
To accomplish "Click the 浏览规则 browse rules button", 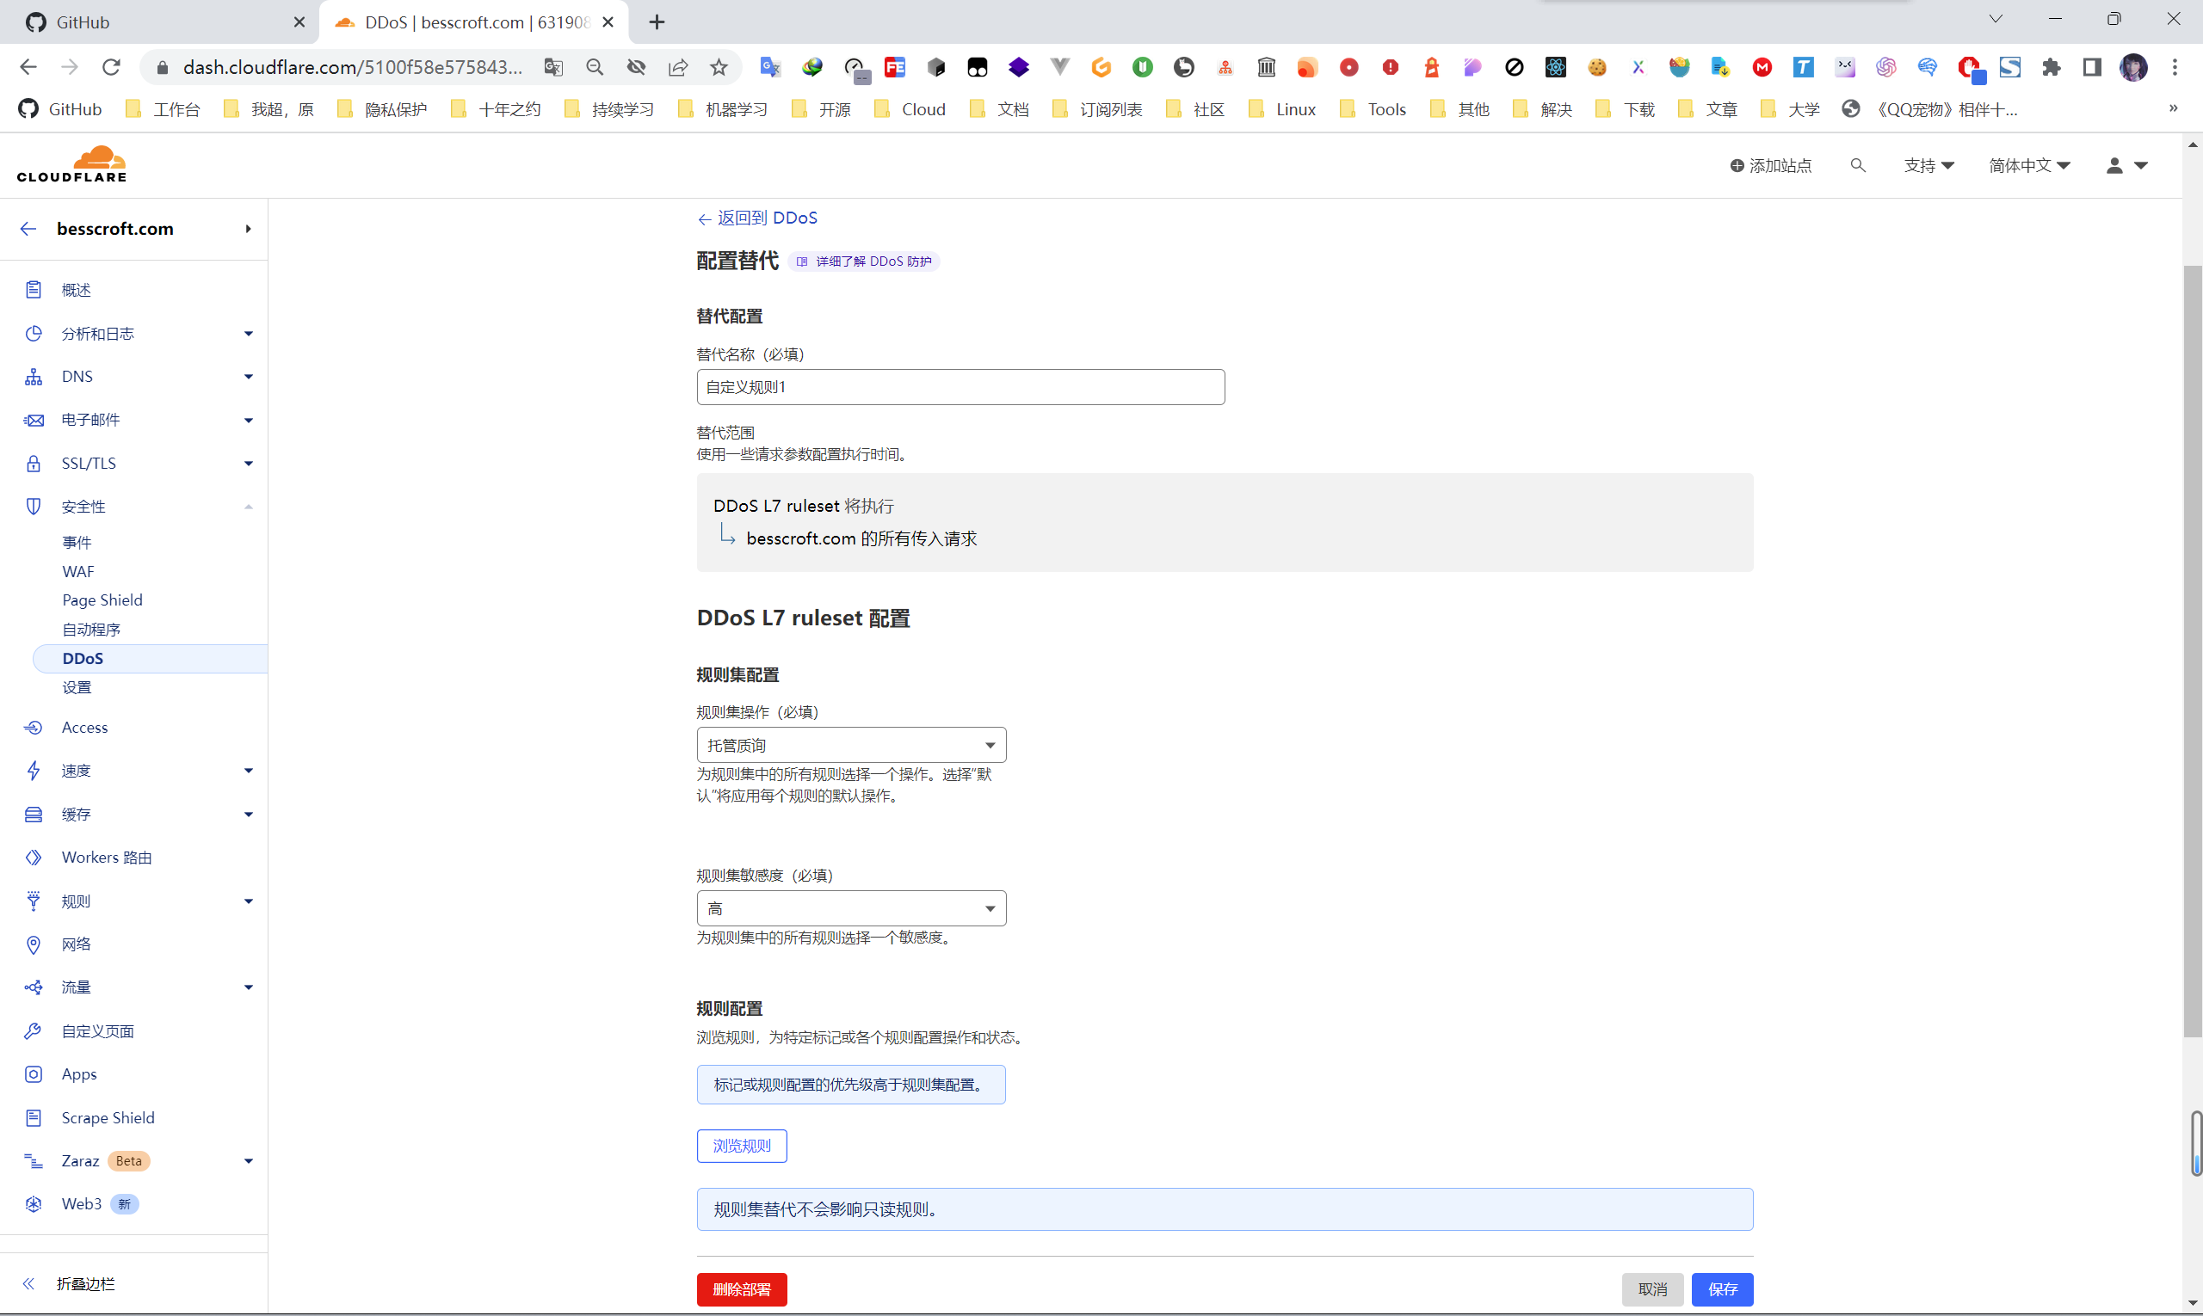I will pyautogui.click(x=742, y=1146).
